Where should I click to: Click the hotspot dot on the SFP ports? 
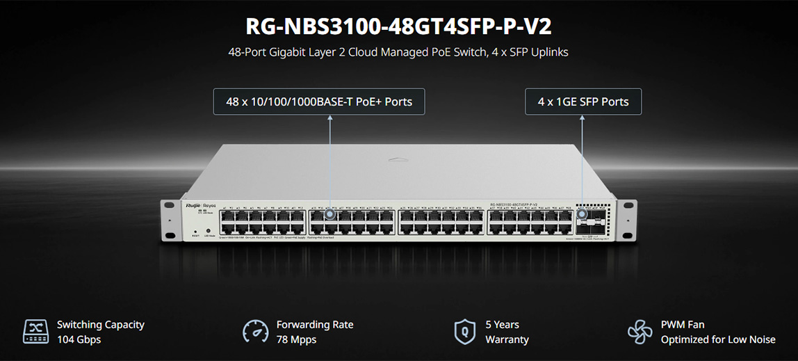tap(583, 214)
